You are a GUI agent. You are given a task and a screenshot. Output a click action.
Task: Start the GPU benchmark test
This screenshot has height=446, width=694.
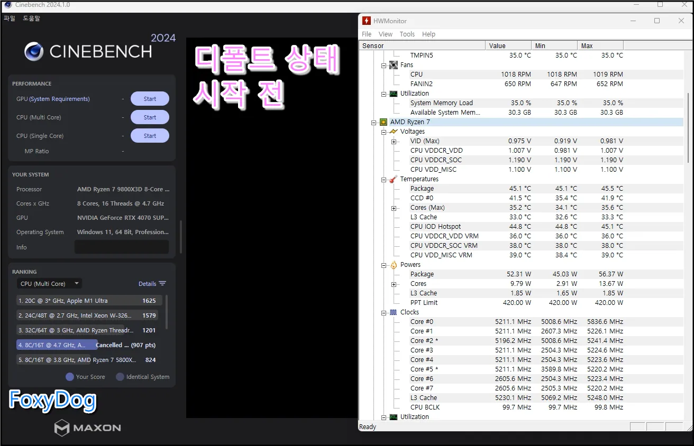(x=150, y=99)
